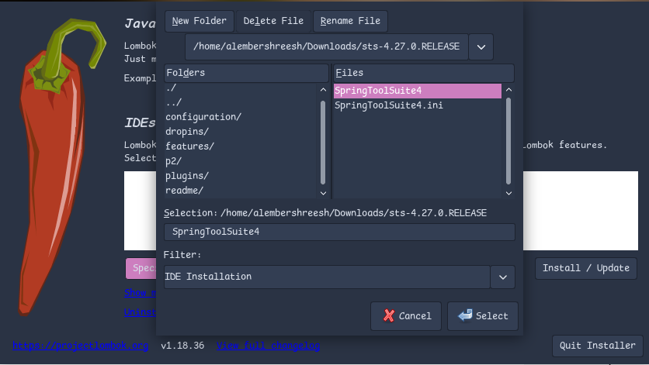Click the blue return arrow icon on Select
Viewport: 649px width, 365px height.
pyautogui.click(x=465, y=315)
